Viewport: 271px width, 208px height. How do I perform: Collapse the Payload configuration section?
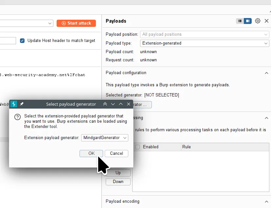pos(266,73)
